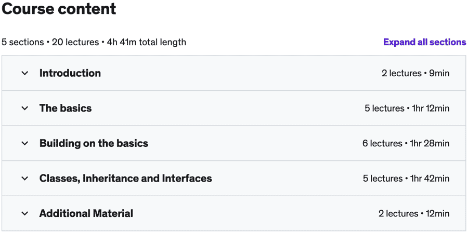
Task: Toggle chevron next to Building on the basics
Action: 24,143
